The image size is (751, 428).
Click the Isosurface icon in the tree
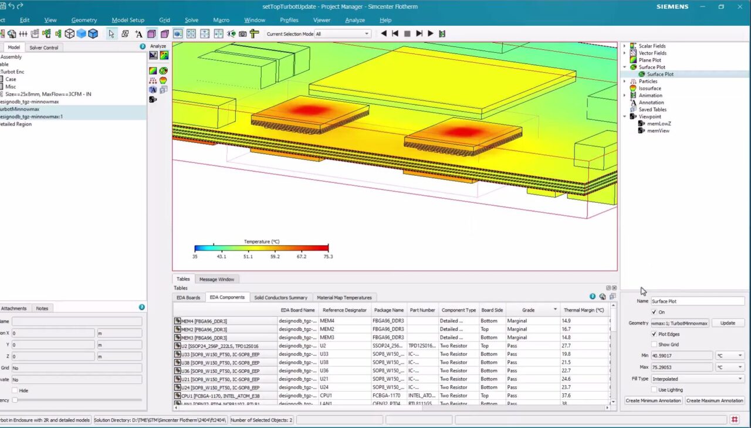[633, 89]
